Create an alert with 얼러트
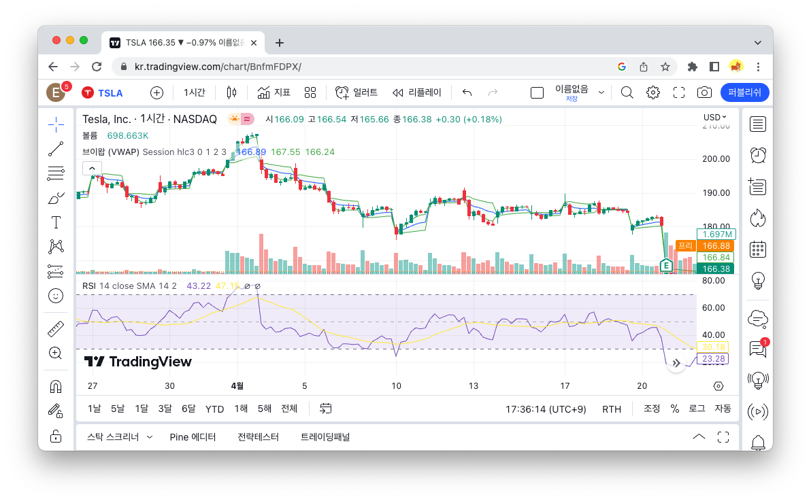811x501 pixels. pos(357,92)
